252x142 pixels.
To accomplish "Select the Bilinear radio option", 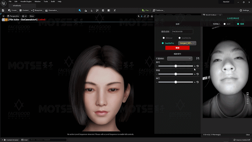I will (x=163, y=38).
